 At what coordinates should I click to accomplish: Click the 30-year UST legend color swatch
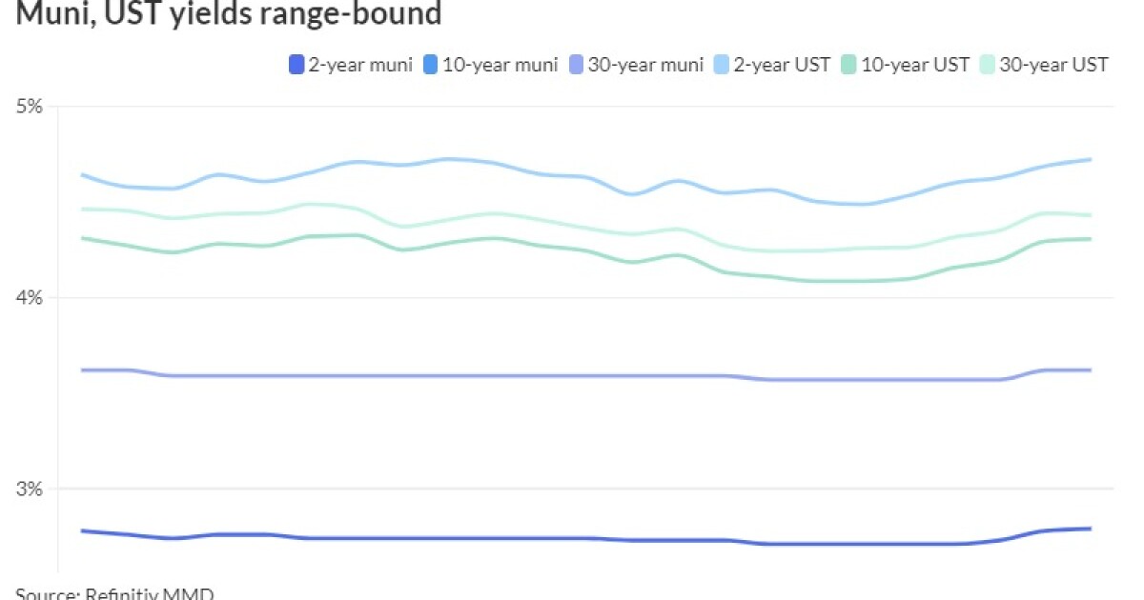(x=986, y=65)
